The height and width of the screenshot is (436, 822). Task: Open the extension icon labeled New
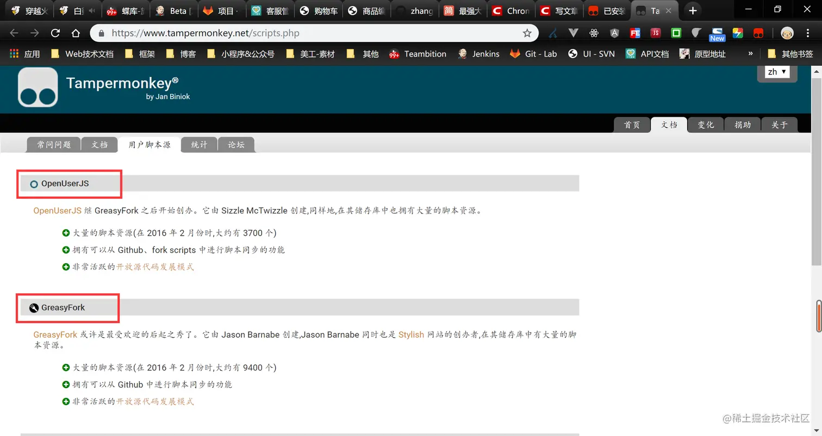point(717,34)
